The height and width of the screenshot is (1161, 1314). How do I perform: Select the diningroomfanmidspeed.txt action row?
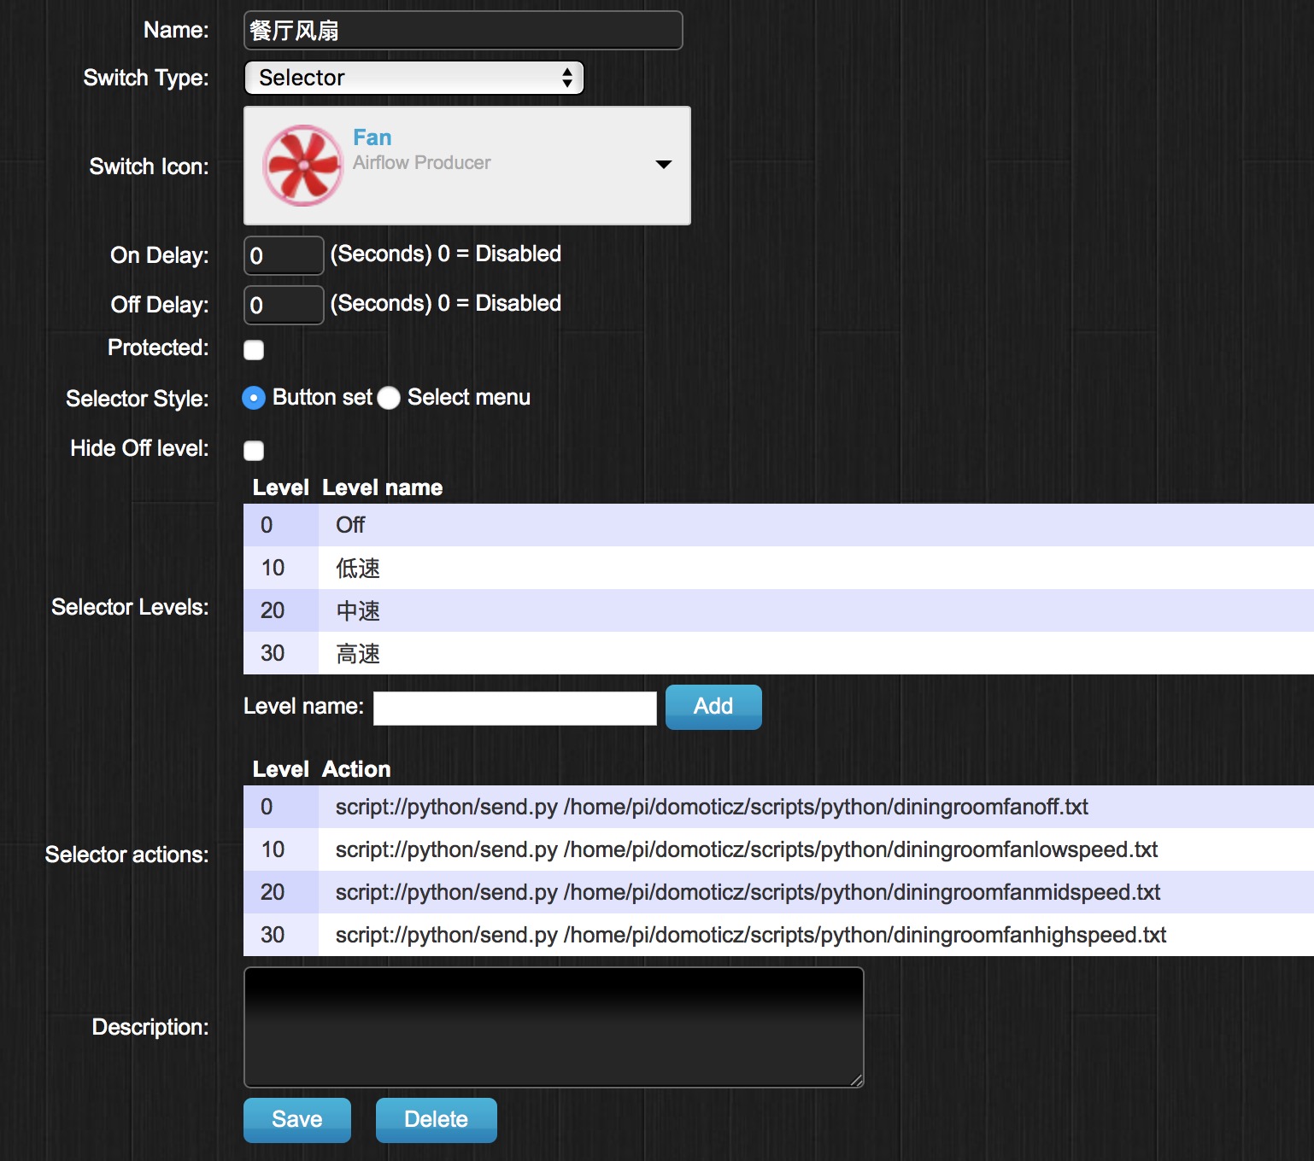pos(778,892)
